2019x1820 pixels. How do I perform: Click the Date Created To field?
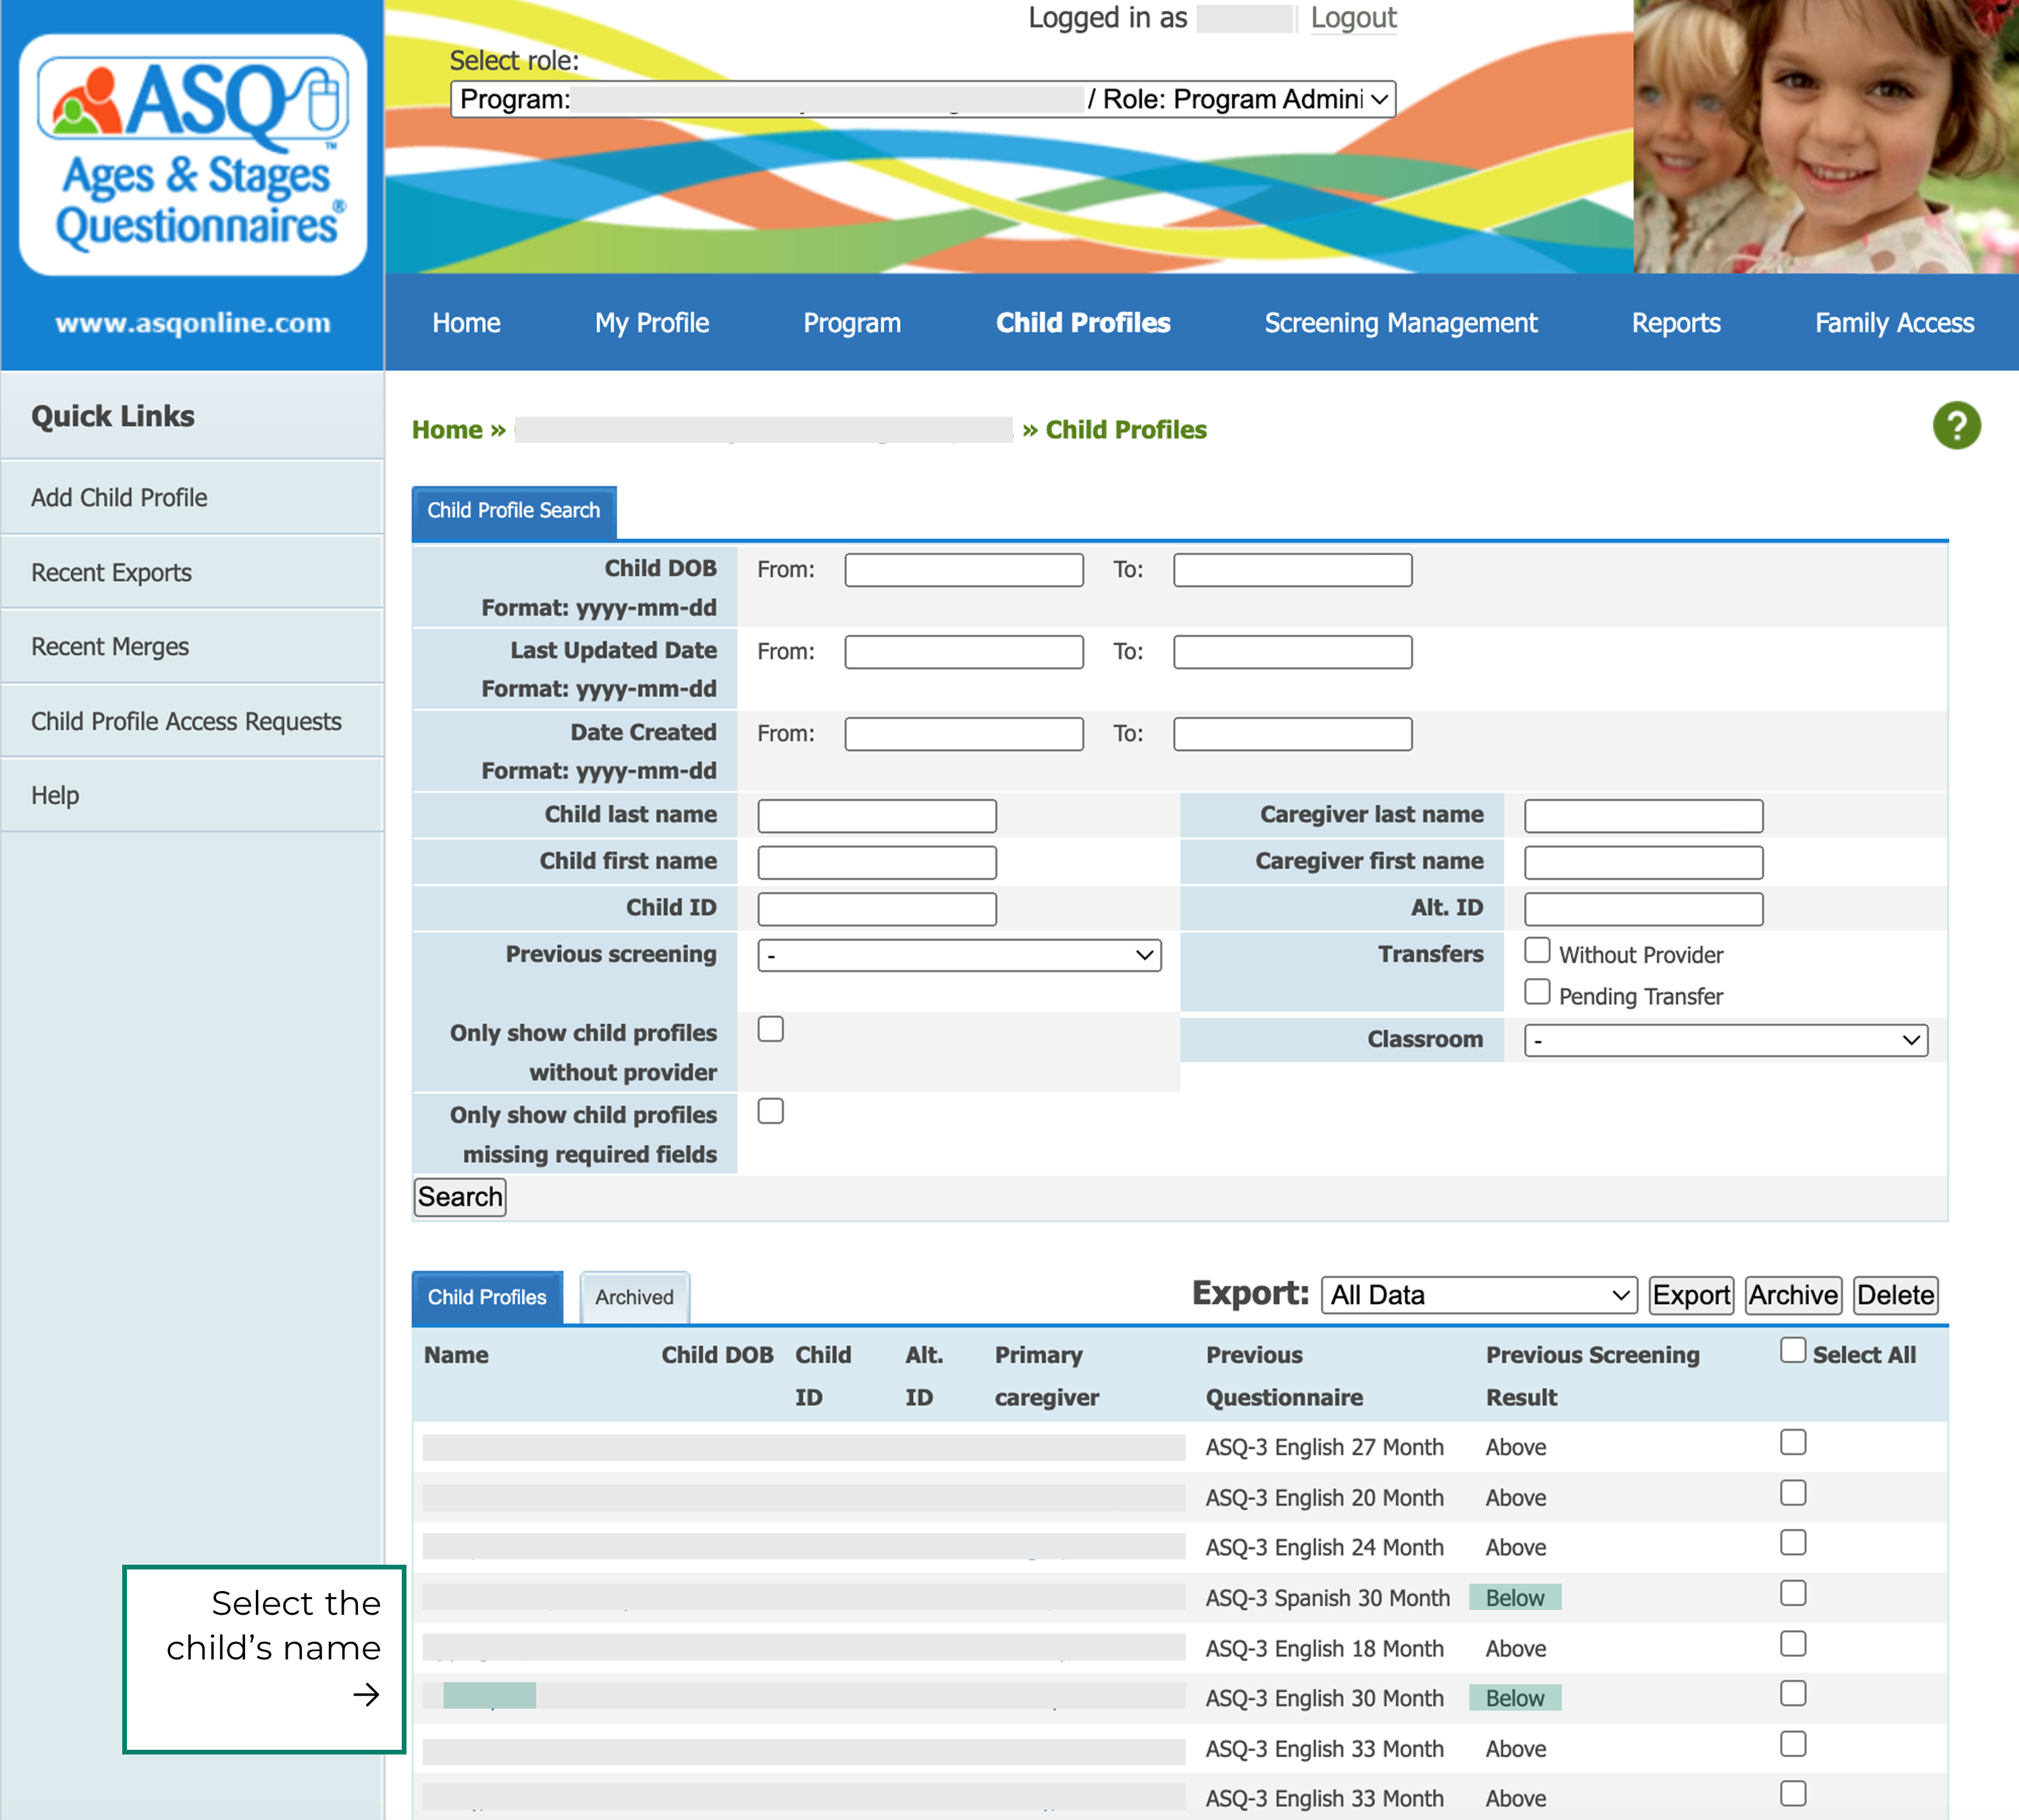(x=1293, y=734)
